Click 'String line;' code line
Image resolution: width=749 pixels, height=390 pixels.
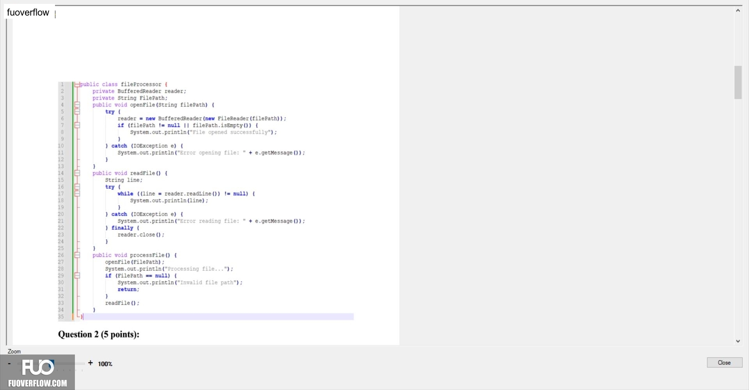[124, 180]
